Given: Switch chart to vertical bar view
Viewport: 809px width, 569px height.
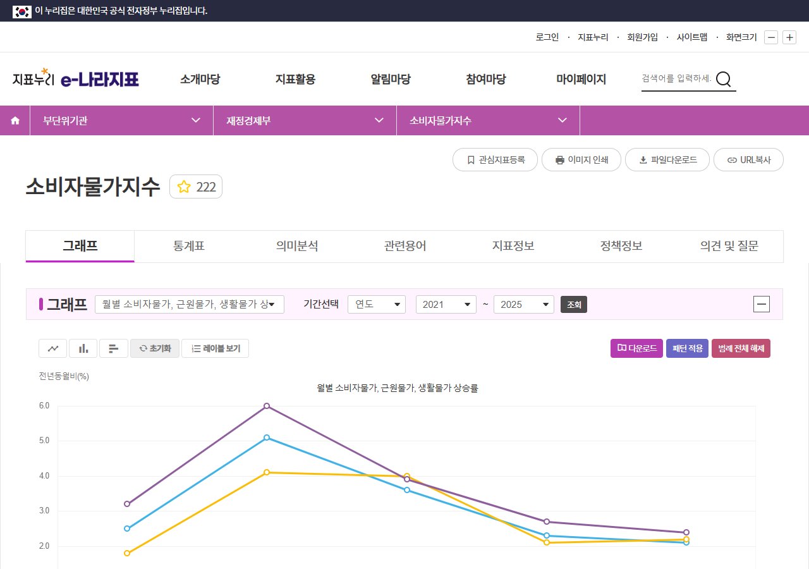Looking at the screenshot, I should coord(83,348).
